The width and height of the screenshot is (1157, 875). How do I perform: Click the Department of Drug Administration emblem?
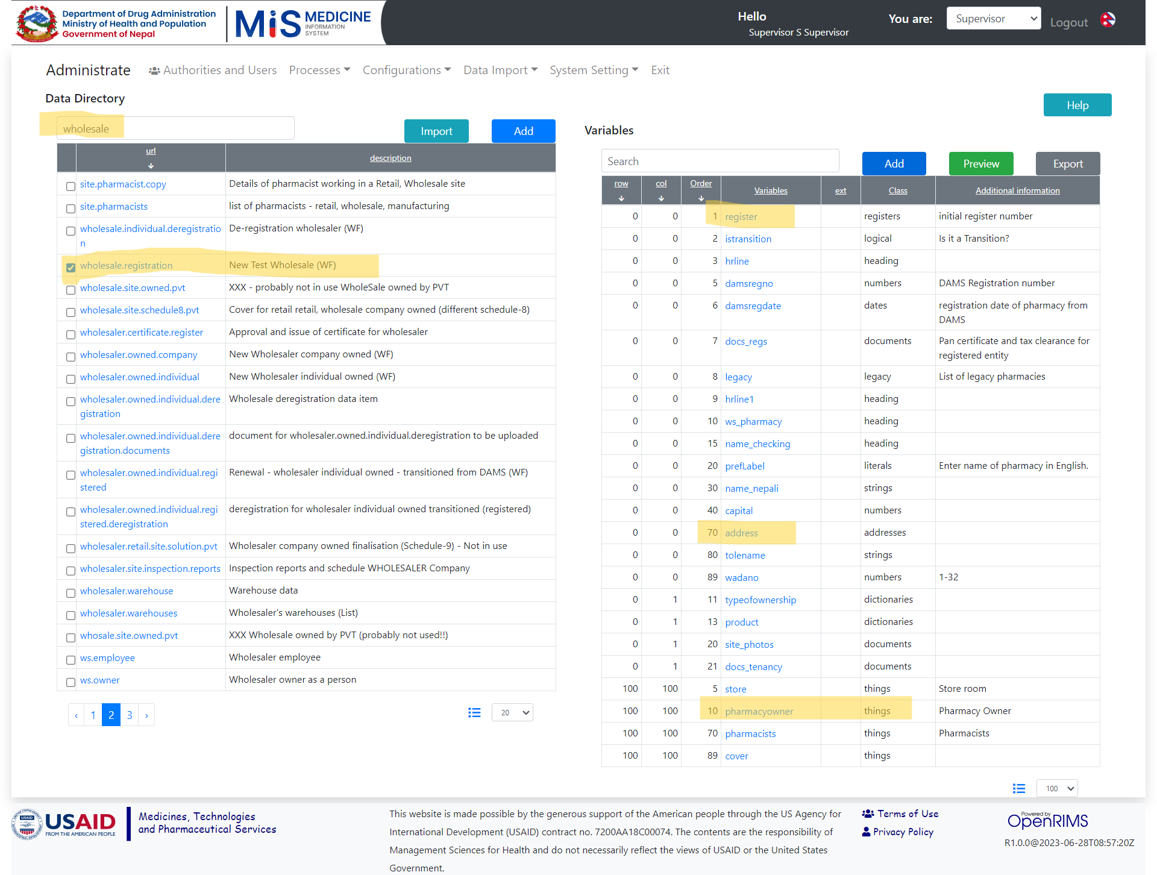point(37,24)
